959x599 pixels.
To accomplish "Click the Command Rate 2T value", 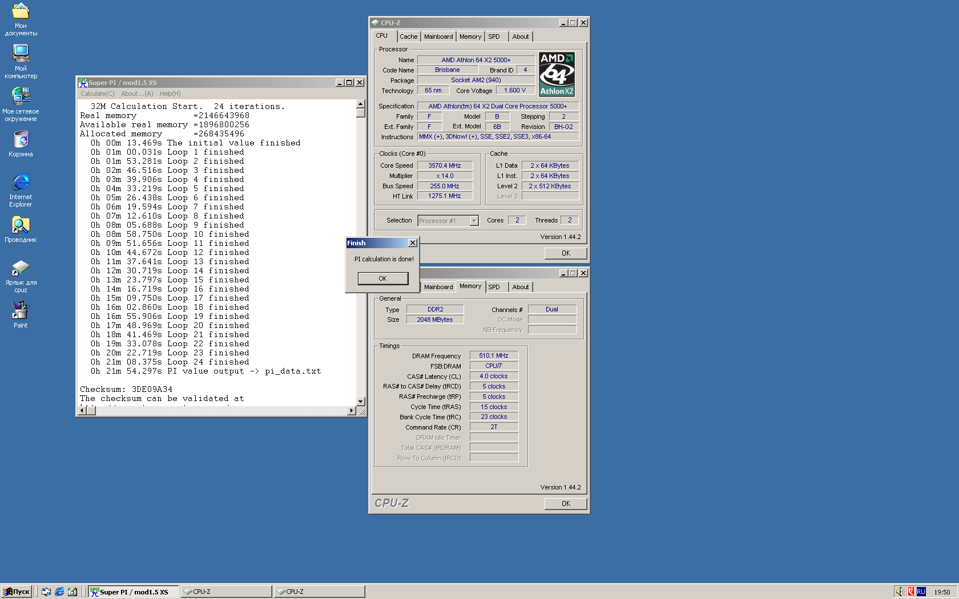I will (x=494, y=427).
